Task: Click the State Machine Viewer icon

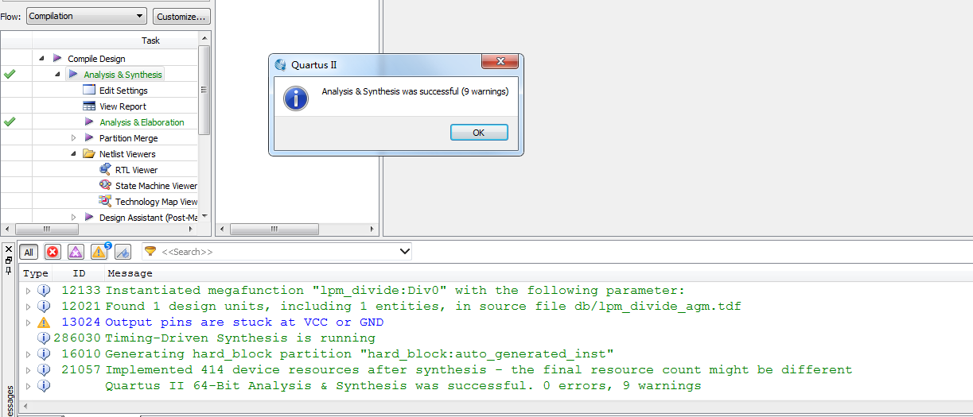Action: click(x=105, y=186)
